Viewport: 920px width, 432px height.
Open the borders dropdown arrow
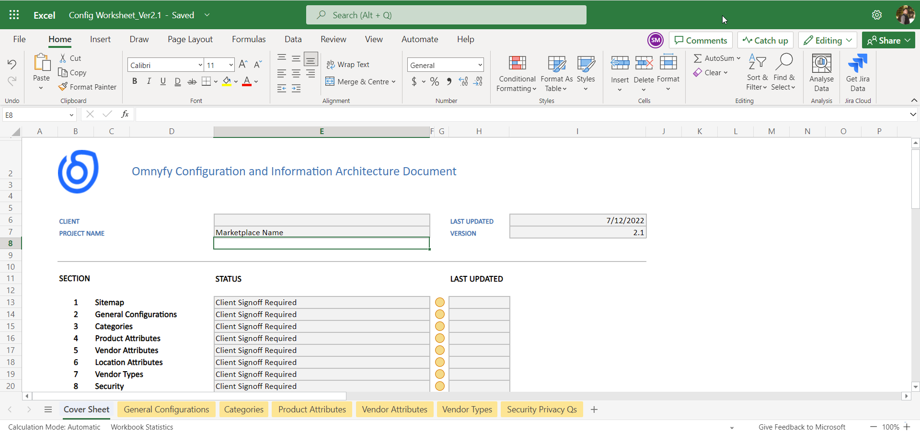click(216, 81)
